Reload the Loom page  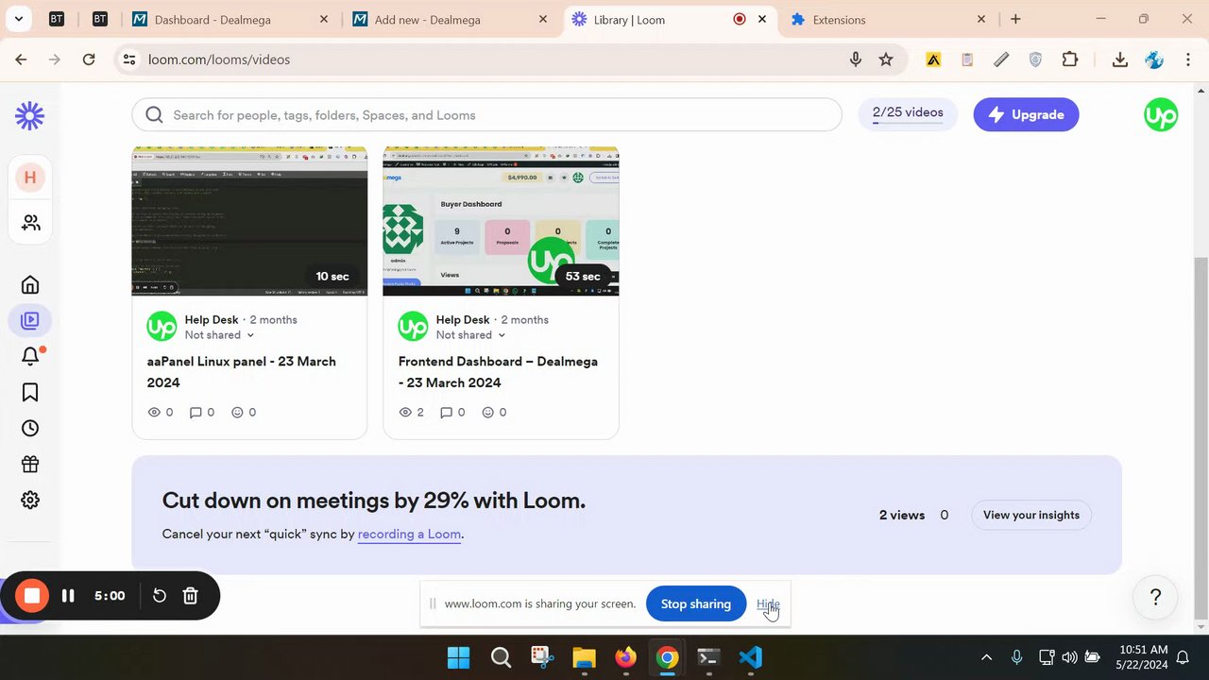(x=89, y=59)
